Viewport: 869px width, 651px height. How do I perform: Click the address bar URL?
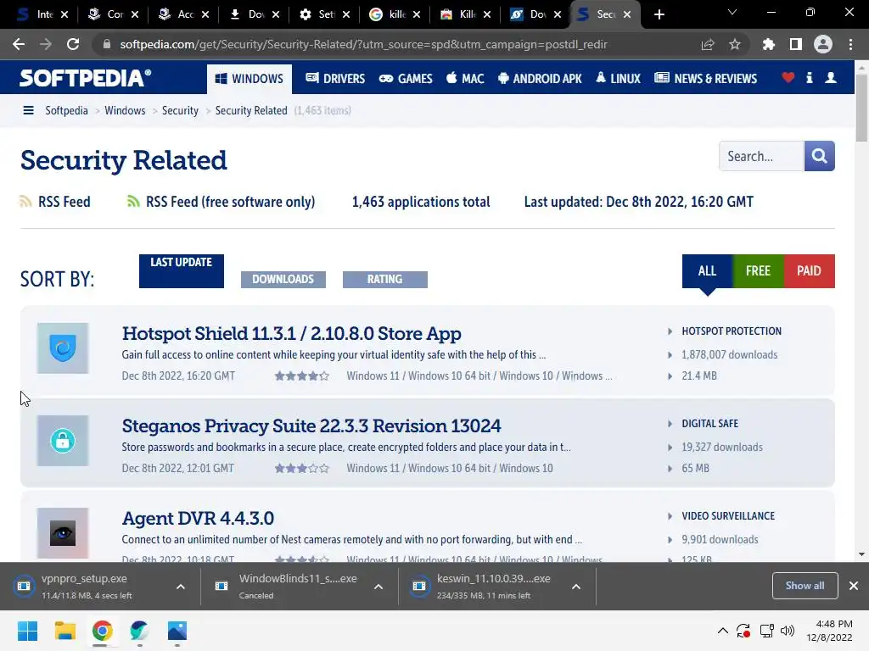pos(363,44)
